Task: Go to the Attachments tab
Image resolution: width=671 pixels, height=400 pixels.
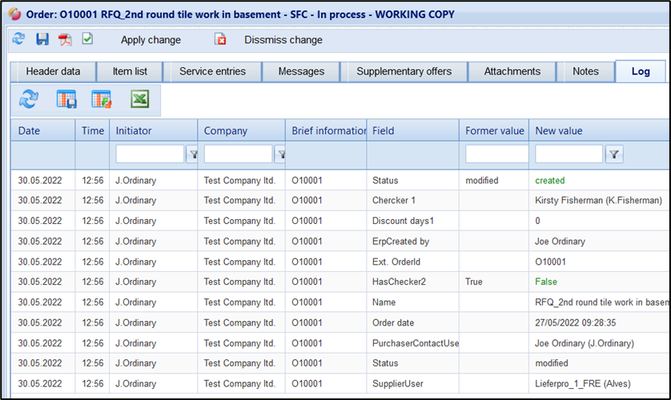Action: [x=512, y=71]
